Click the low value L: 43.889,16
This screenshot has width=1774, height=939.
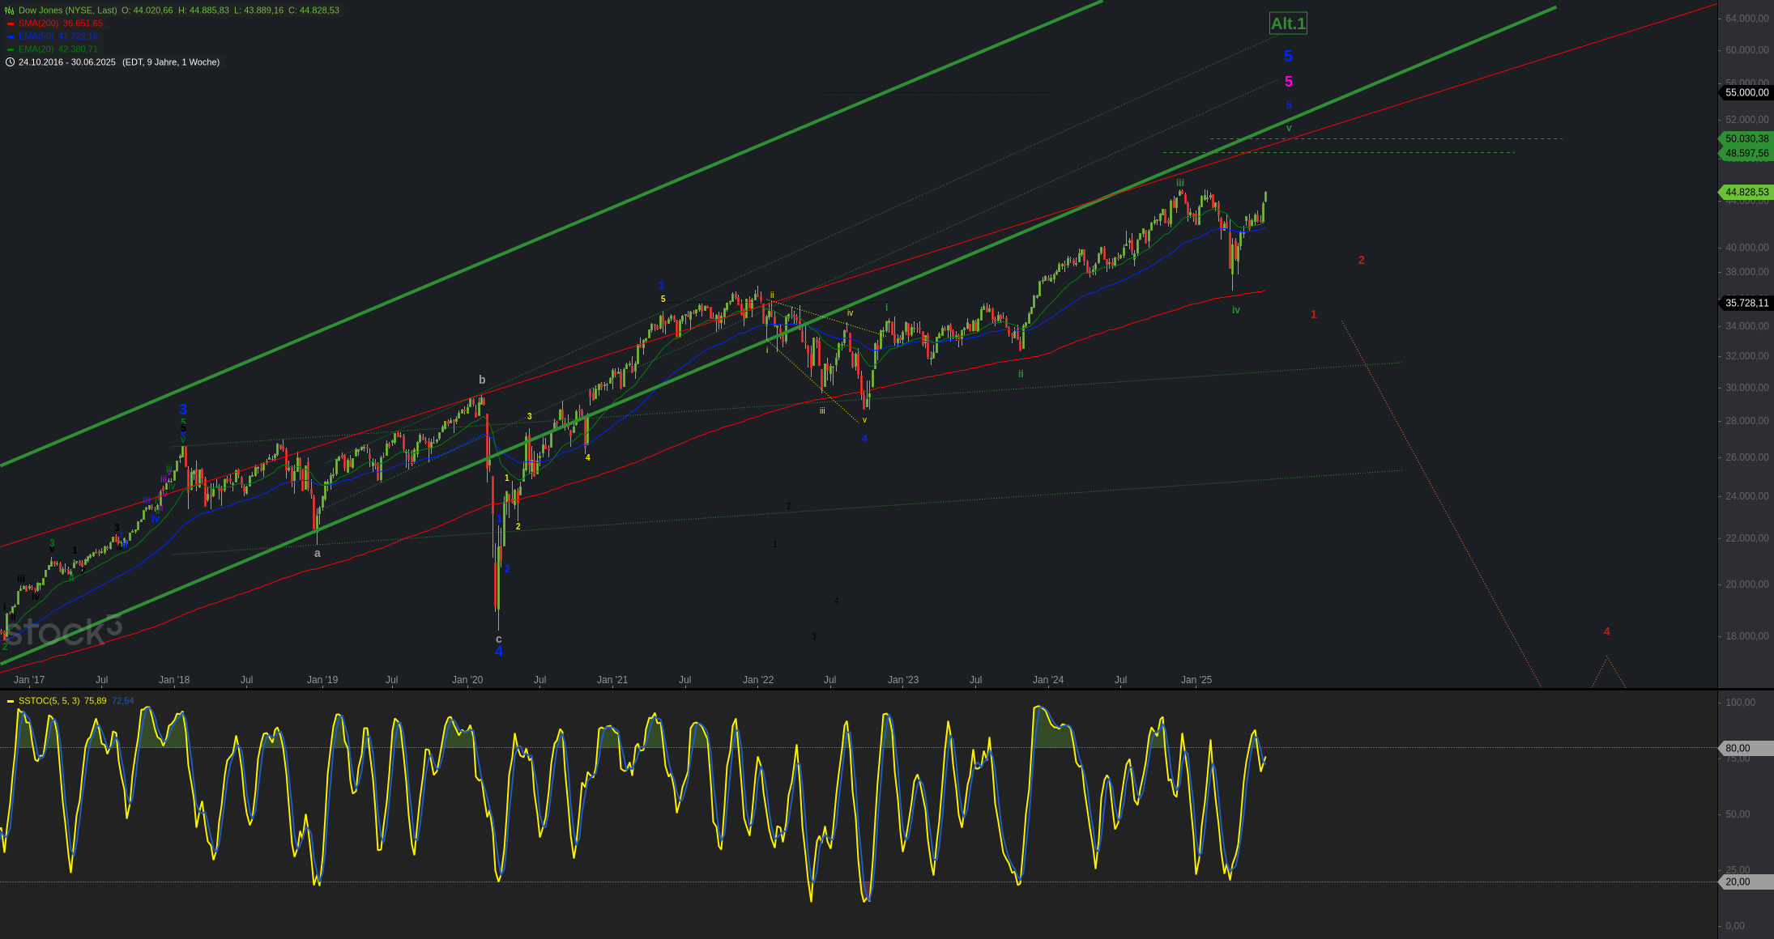point(258,11)
